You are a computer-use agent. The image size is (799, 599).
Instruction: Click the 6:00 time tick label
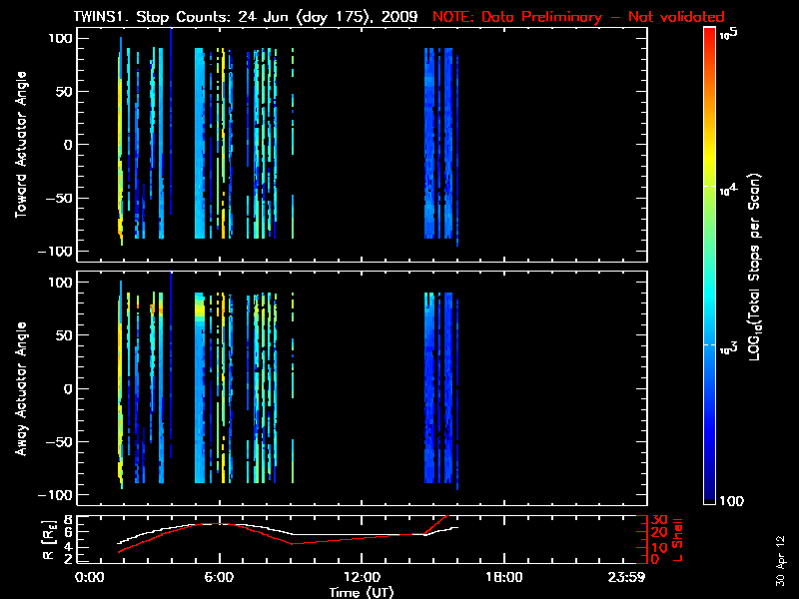tap(219, 577)
